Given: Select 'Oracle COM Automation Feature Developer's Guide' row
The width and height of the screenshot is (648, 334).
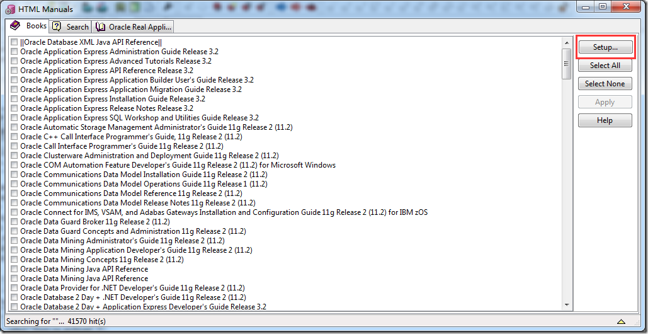Looking at the screenshot, I should point(178,165).
